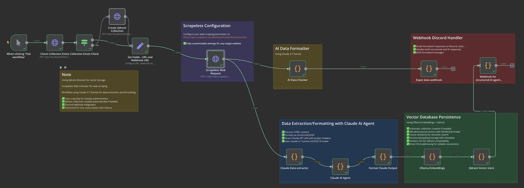Select the Collection Exists Check IF node
524x188 pixels.
(84, 42)
